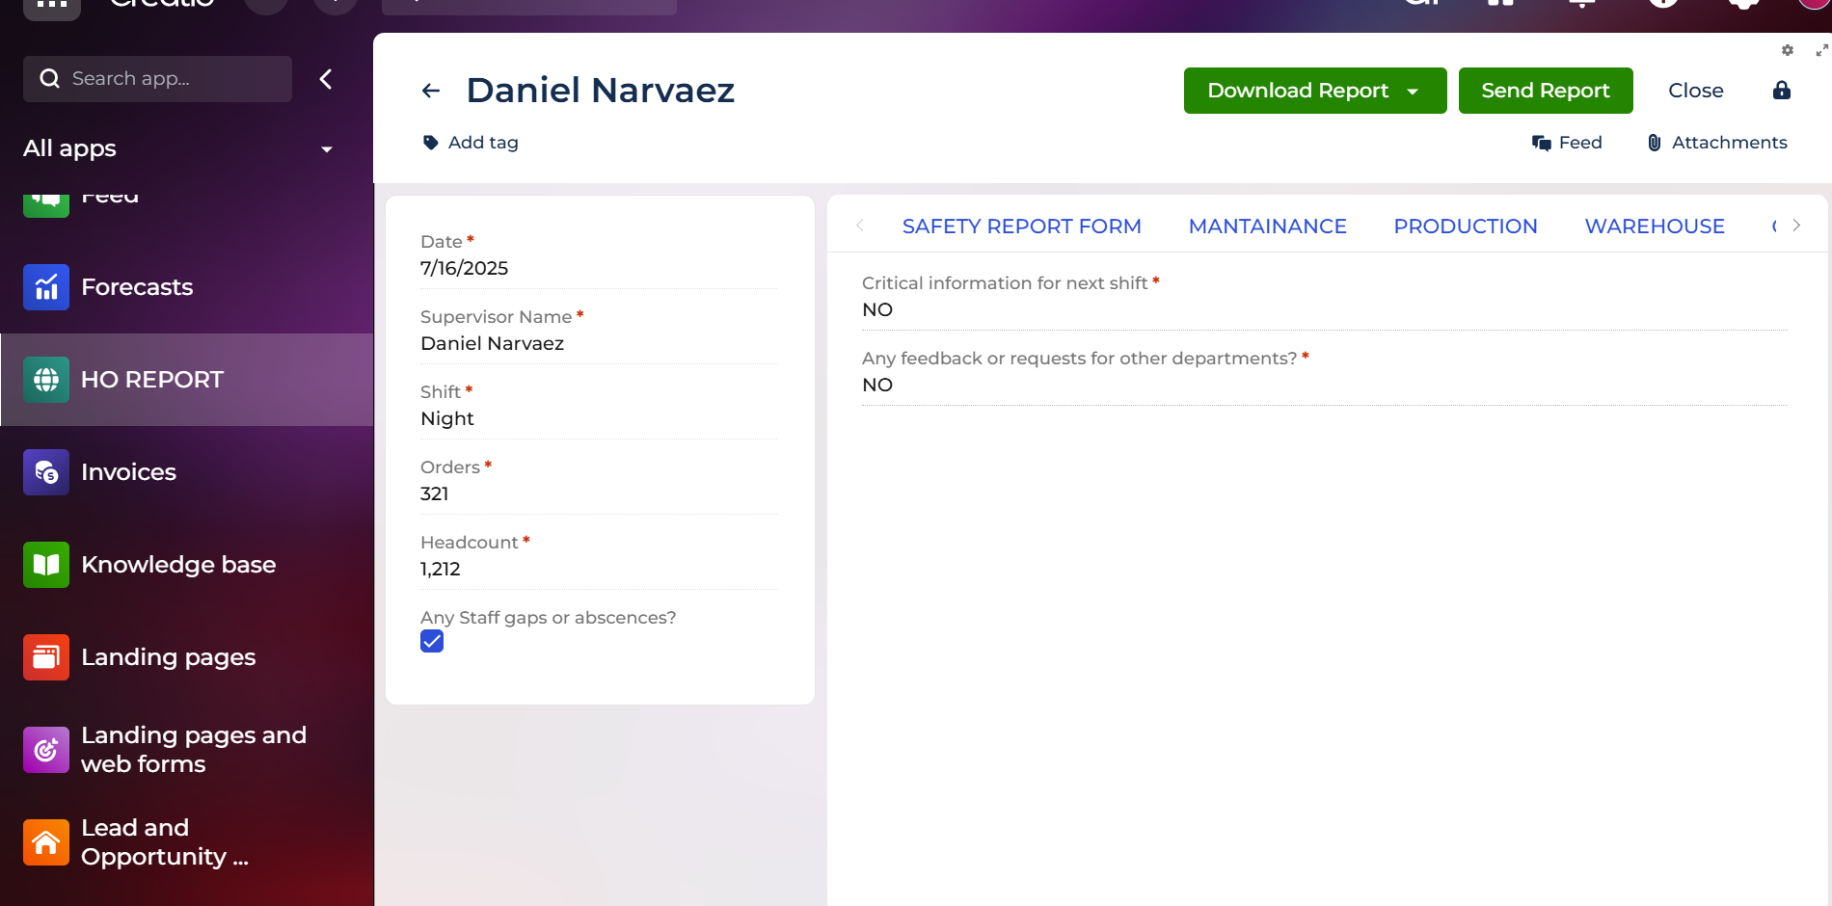1832x906 pixels.
Task: Toggle Any Staff gaps or abscences checkbox
Action: (432, 642)
